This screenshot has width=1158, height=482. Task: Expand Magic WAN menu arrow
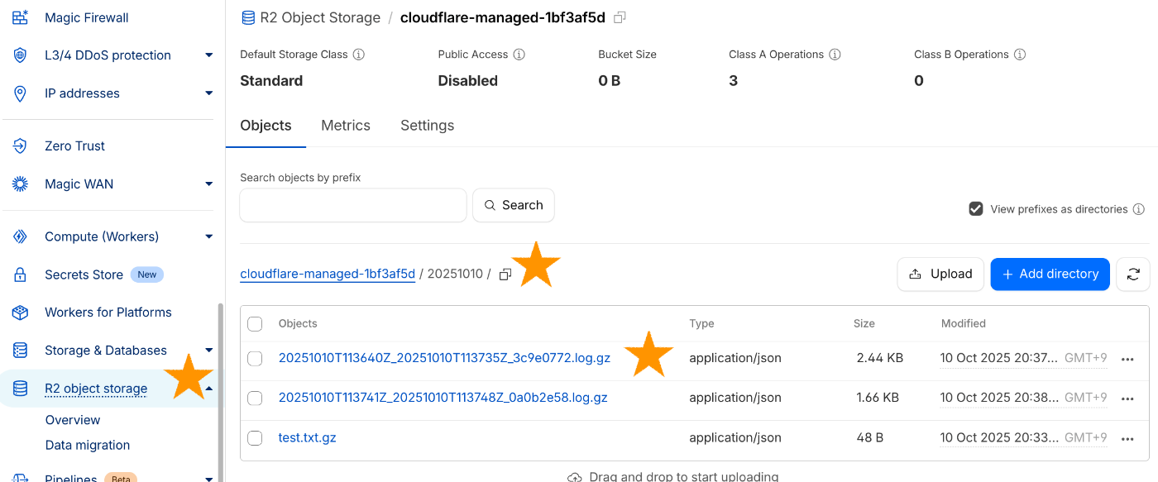209,184
